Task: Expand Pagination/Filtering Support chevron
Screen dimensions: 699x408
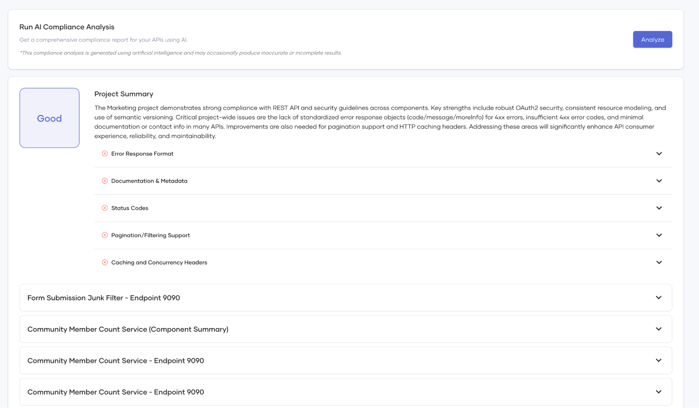Action: click(659, 235)
